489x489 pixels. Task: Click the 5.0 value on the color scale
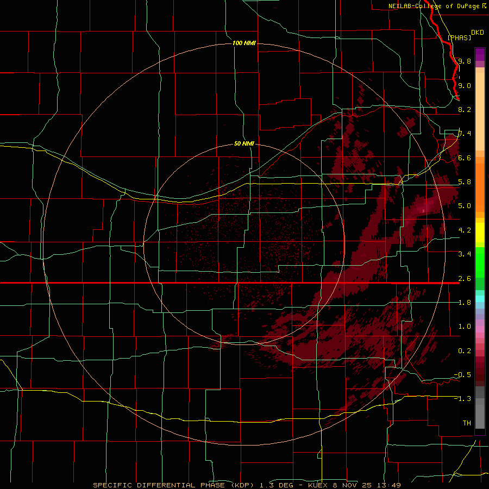[465, 206]
